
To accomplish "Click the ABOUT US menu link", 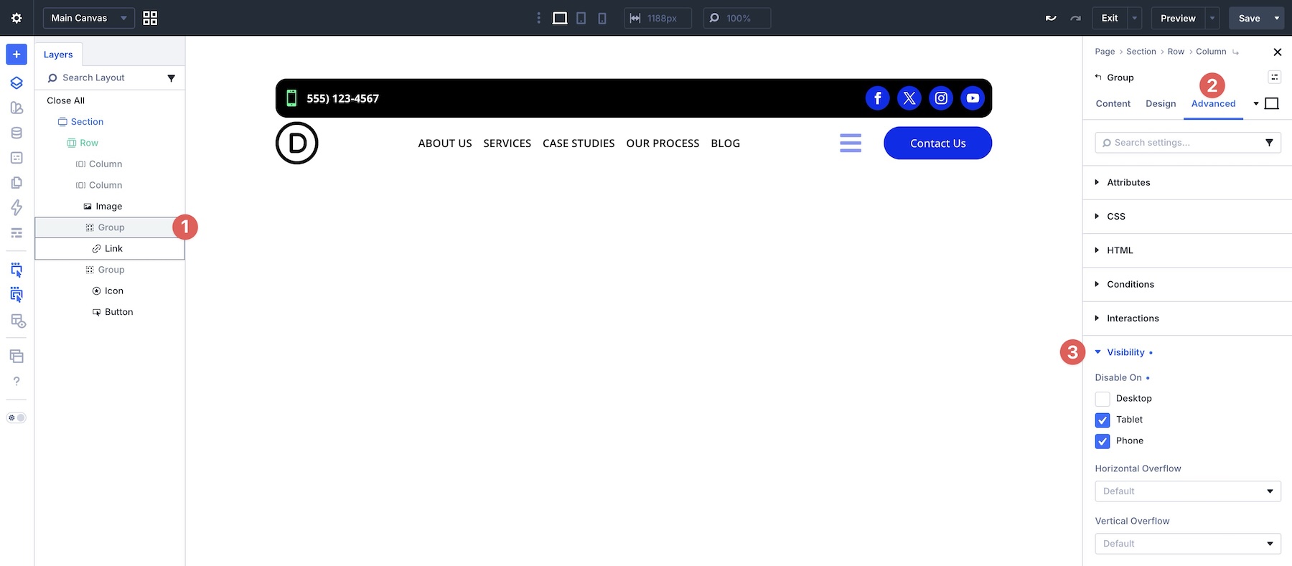I will click(445, 143).
